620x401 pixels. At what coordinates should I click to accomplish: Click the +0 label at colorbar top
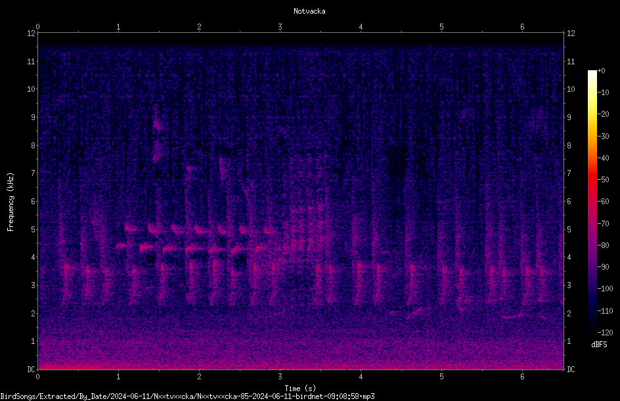coord(601,71)
